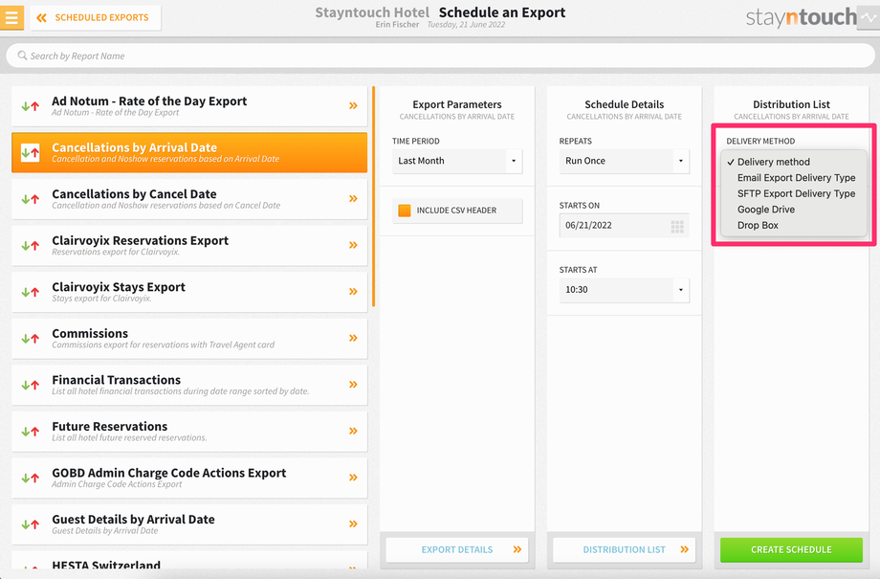The height and width of the screenshot is (579, 880).
Task: Click chevron on Ad Notum export row
Action: pos(353,105)
